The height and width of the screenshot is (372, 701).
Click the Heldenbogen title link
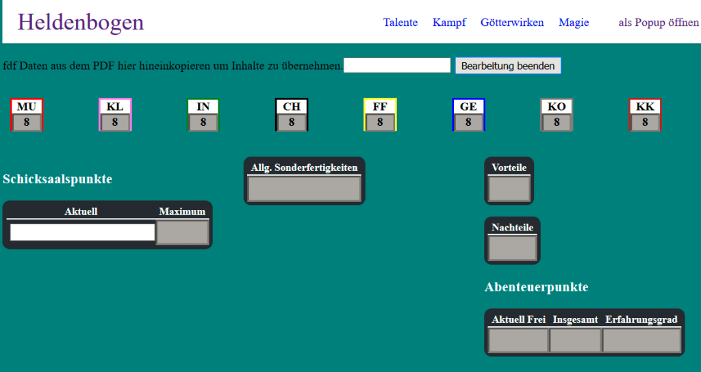tap(81, 23)
